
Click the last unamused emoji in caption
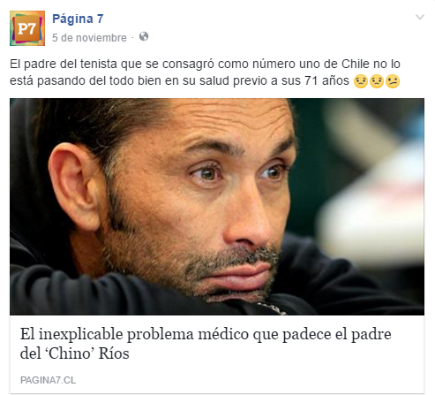393,80
